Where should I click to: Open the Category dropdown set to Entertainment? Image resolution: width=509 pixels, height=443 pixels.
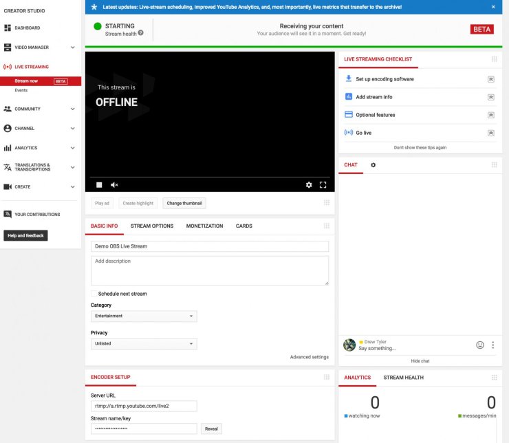(x=144, y=316)
